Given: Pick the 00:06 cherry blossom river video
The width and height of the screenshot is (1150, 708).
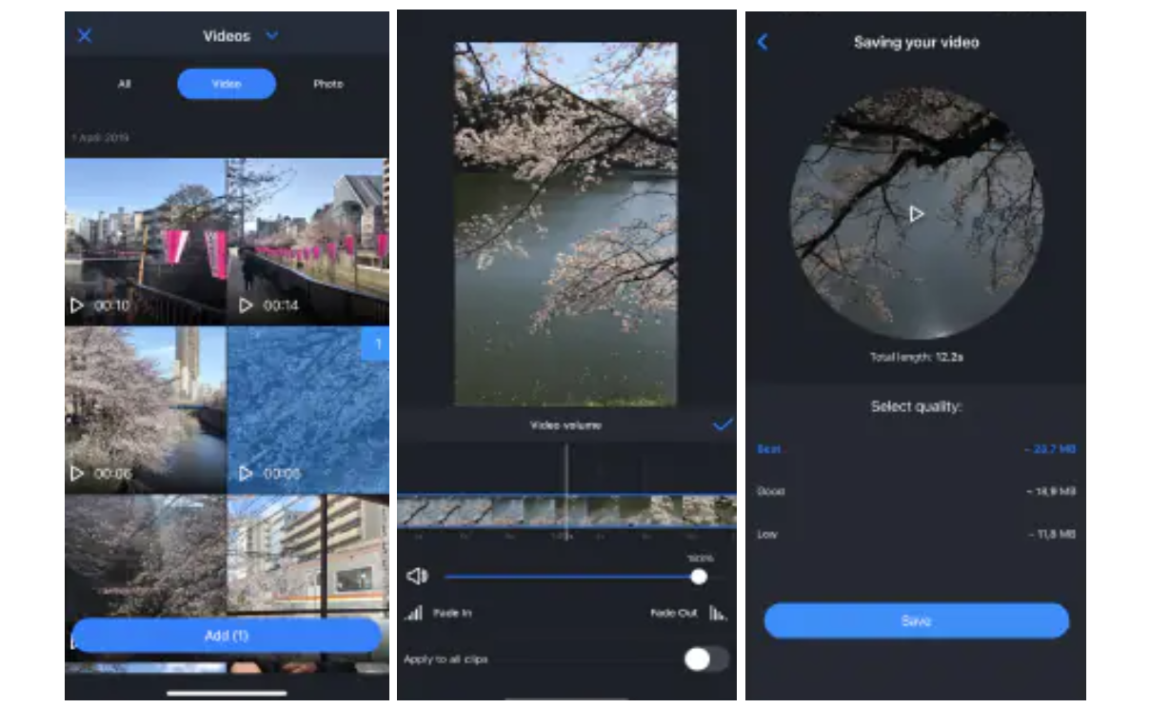Looking at the screenshot, I should (146, 410).
